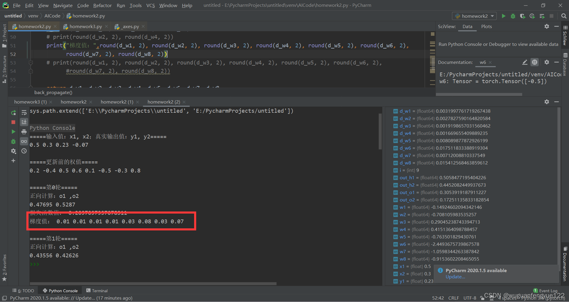Switch to homework3 (1) console tab

coord(30,102)
